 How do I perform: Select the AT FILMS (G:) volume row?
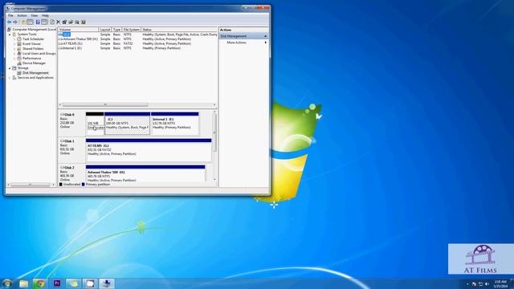pyautogui.click(x=137, y=43)
